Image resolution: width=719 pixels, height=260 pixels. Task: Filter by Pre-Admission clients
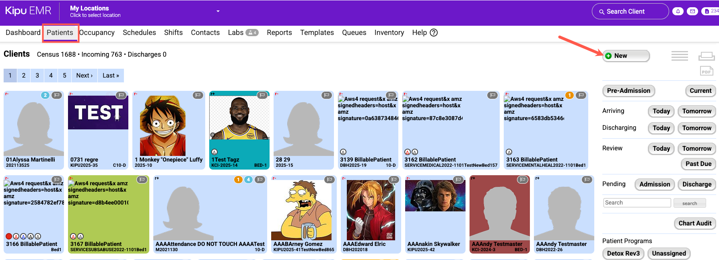tap(628, 91)
